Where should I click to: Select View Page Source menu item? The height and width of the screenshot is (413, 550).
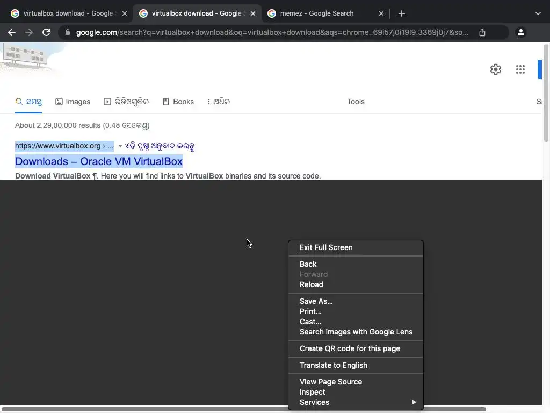coord(356,382)
